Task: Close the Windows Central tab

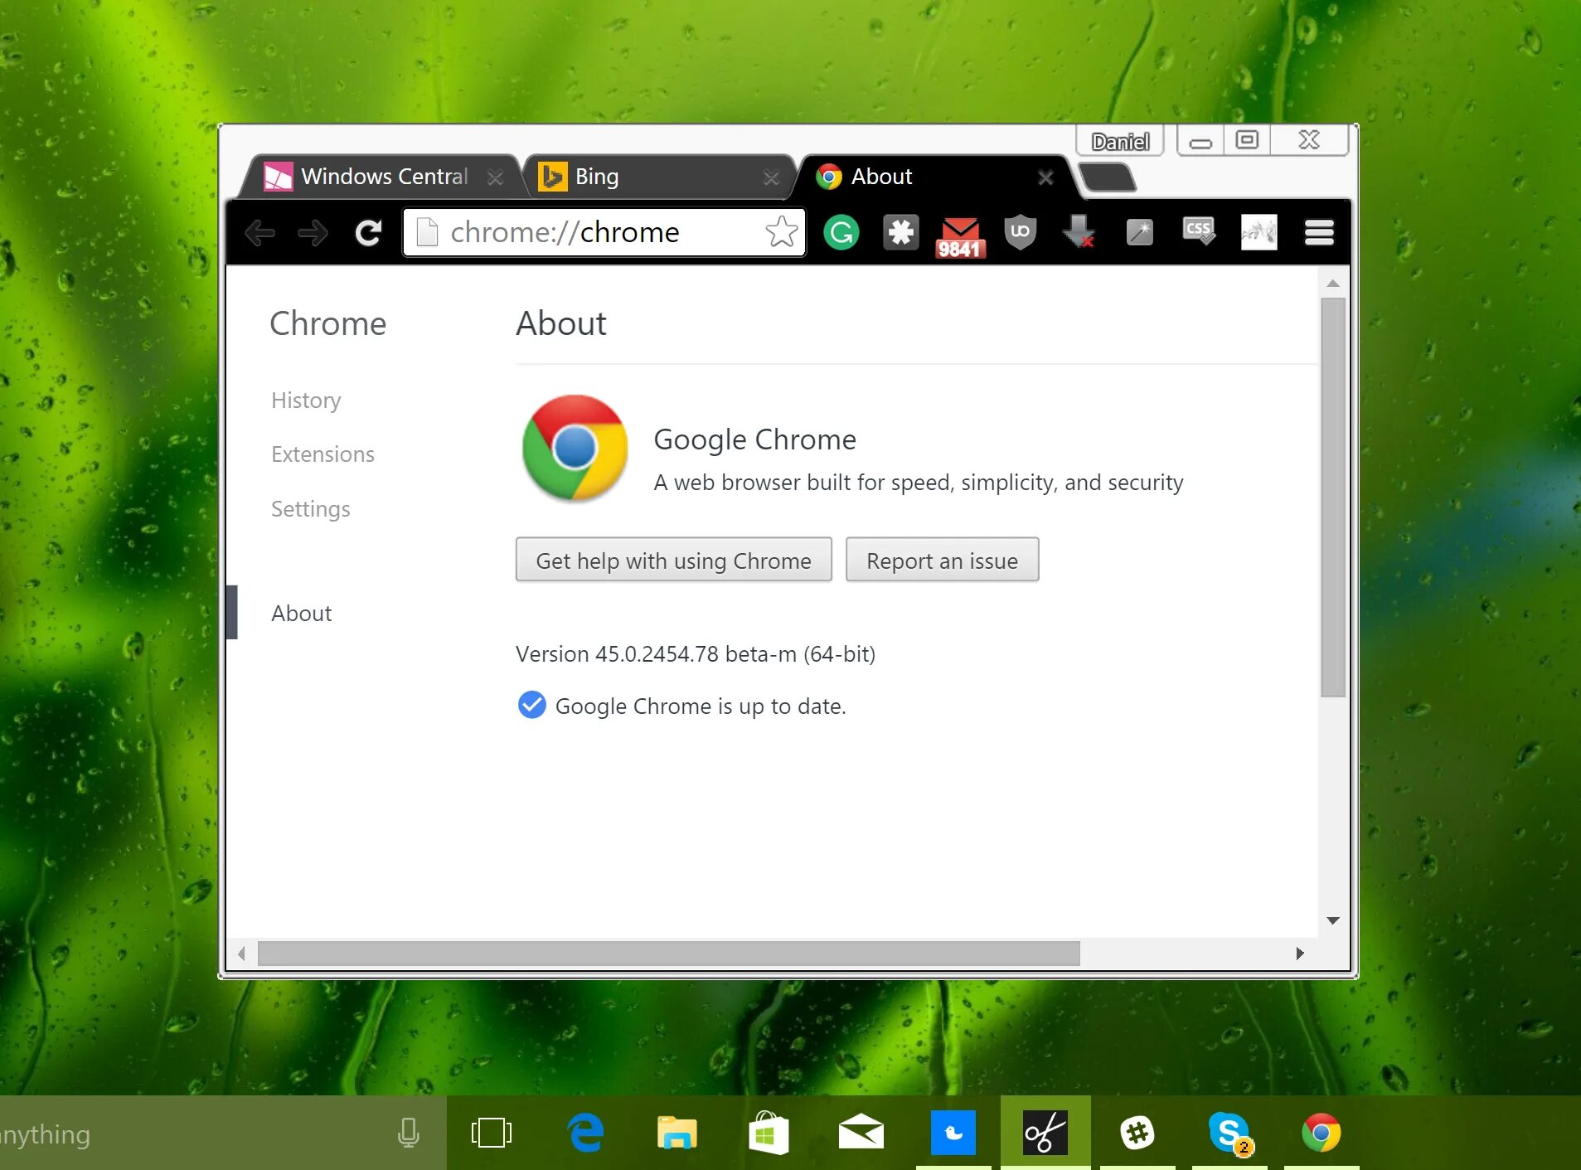Action: pos(495,177)
